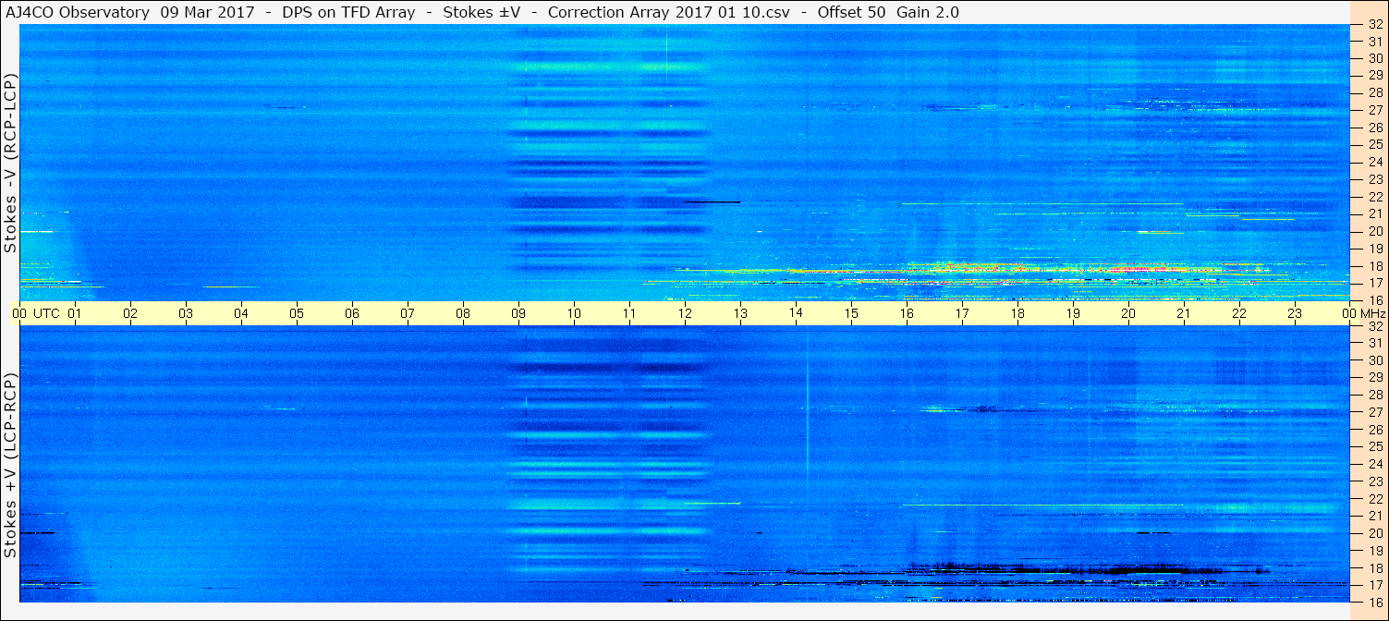Screen dimensions: 1389x621
Task: Select the 15 hour tick on the time axis
Action: tap(851, 314)
